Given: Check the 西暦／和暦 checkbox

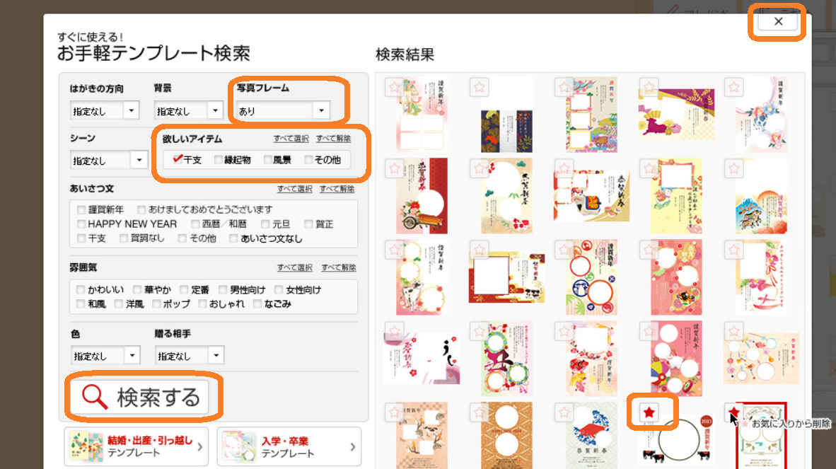Looking at the screenshot, I should 196,224.
